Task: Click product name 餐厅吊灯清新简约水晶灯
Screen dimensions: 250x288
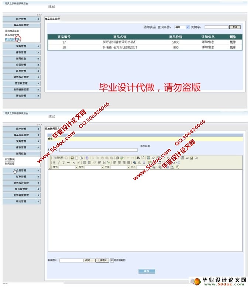Action: pyautogui.click(x=120, y=42)
